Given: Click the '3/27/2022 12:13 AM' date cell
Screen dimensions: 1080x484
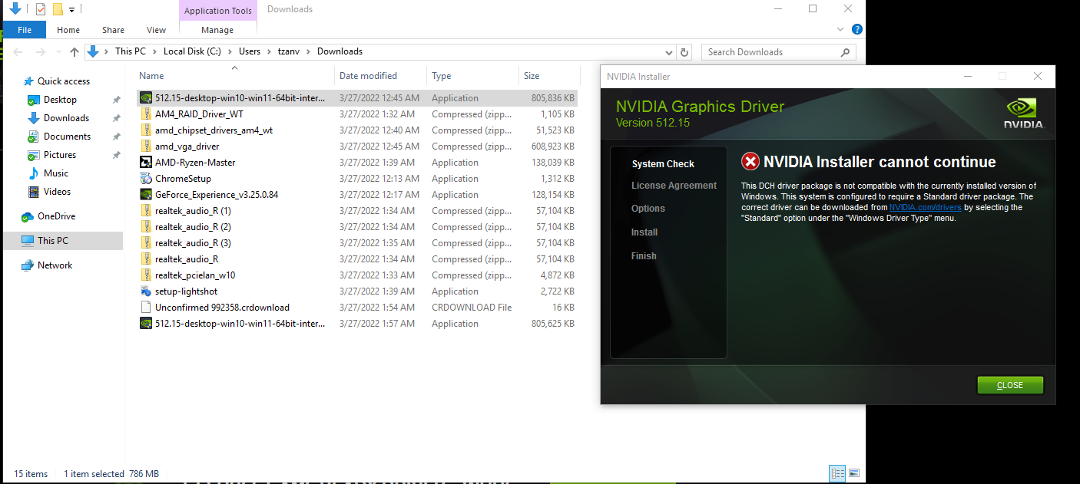Looking at the screenshot, I should (x=379, y=179).
